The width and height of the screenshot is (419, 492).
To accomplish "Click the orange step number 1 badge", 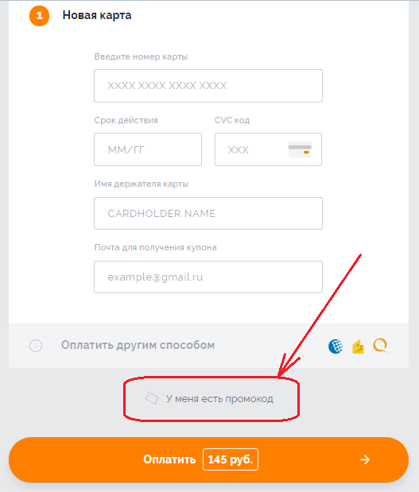I will 39,16.
